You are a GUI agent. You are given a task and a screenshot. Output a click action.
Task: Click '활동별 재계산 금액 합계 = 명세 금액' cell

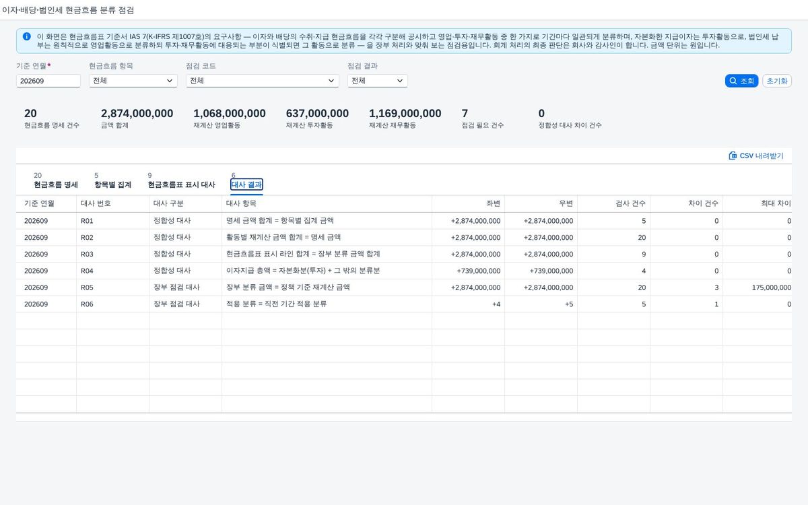click(x=327, y=238)
